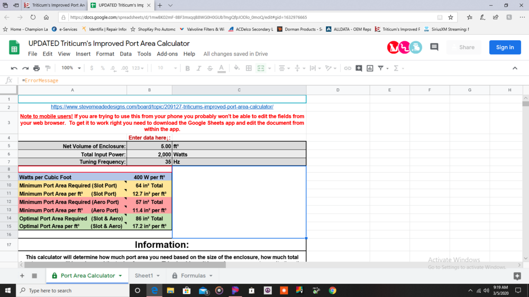Click the Add Sheet plus button

tap(22, 276)
